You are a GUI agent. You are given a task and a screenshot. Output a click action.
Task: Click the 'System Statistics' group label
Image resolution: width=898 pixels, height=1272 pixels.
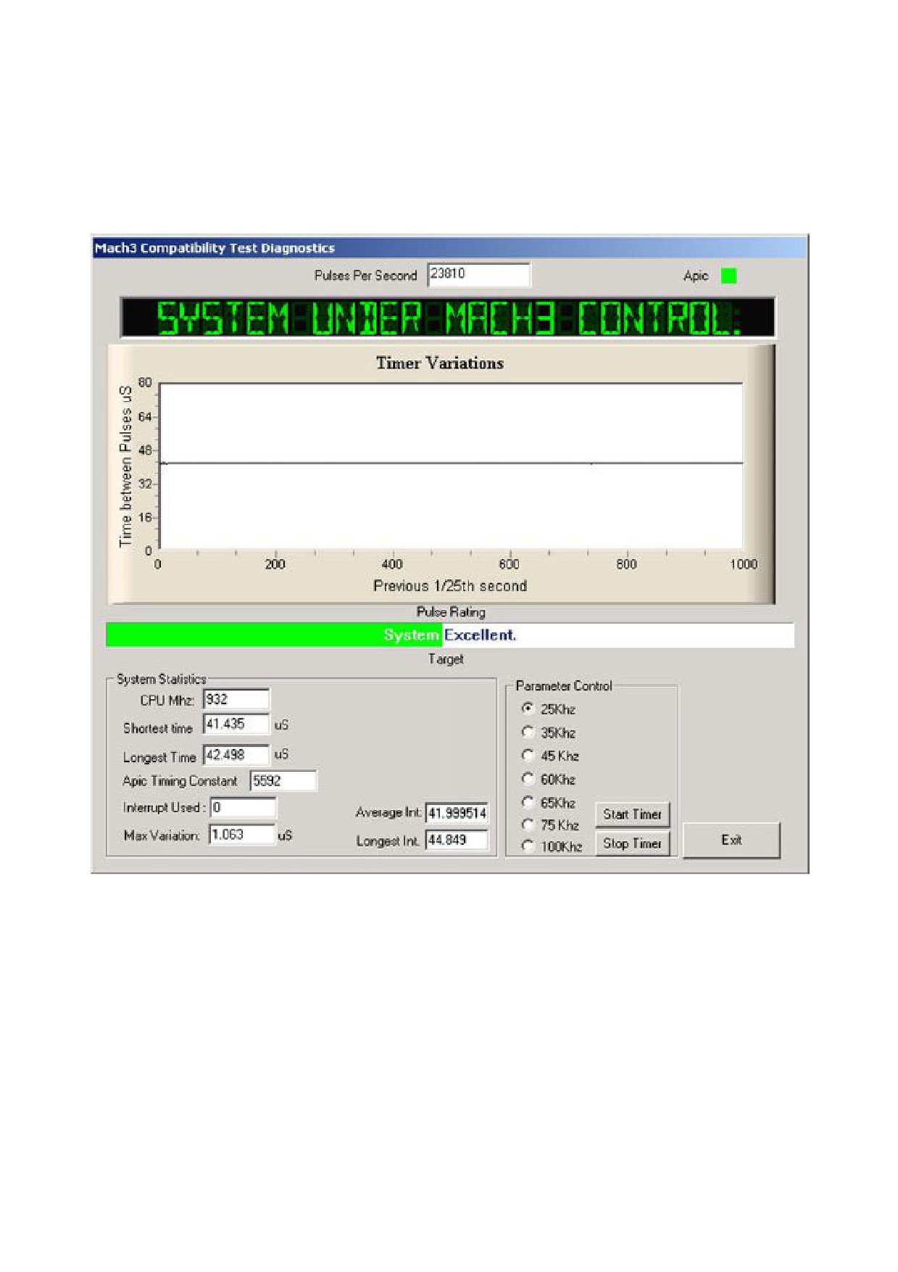[x=162, y=679]
